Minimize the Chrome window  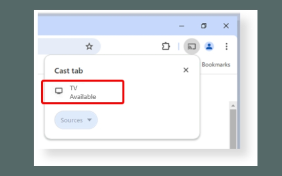pos(182,26)
